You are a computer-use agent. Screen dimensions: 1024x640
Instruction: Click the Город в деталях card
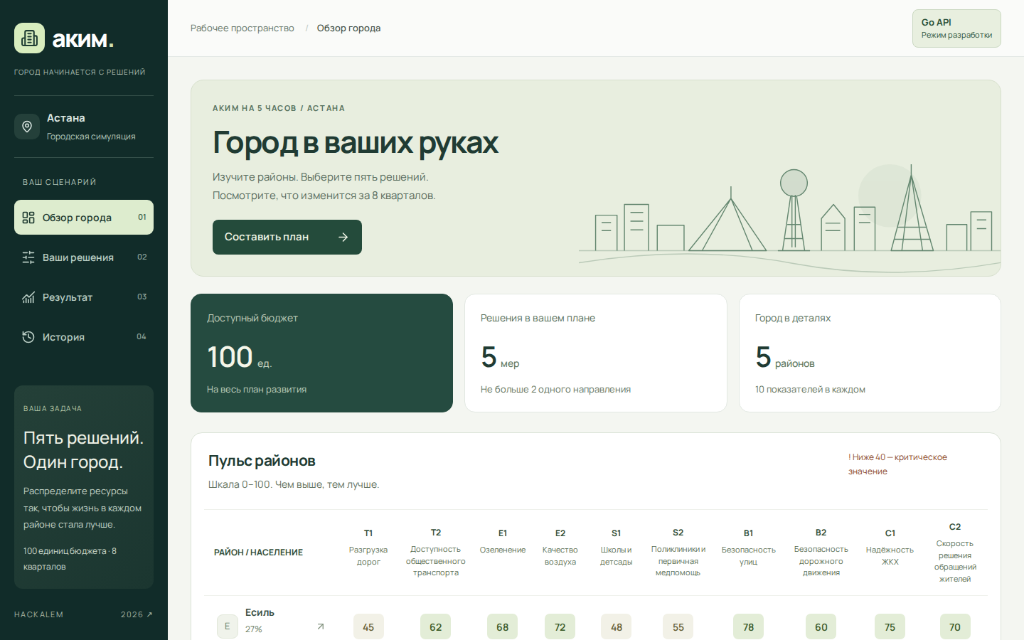point(870,353)
